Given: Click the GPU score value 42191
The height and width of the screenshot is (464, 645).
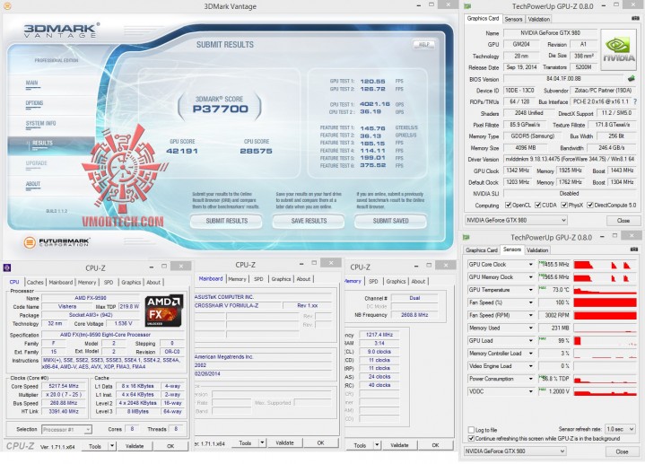Looking at the screenshot, I should 182,151.
